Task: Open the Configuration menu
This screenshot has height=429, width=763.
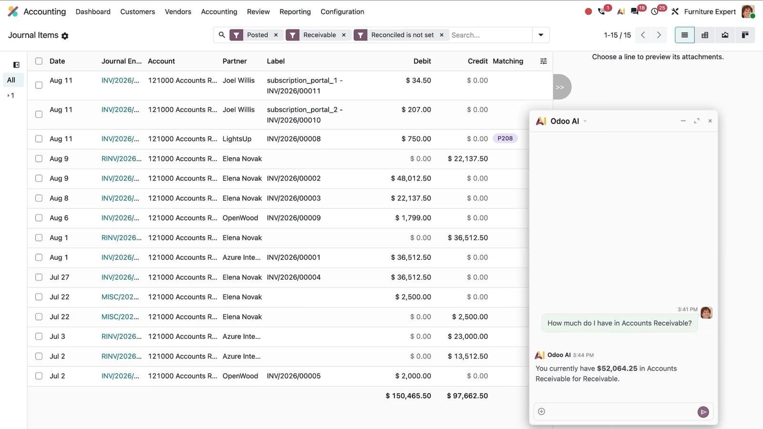Action: (342, 11)
